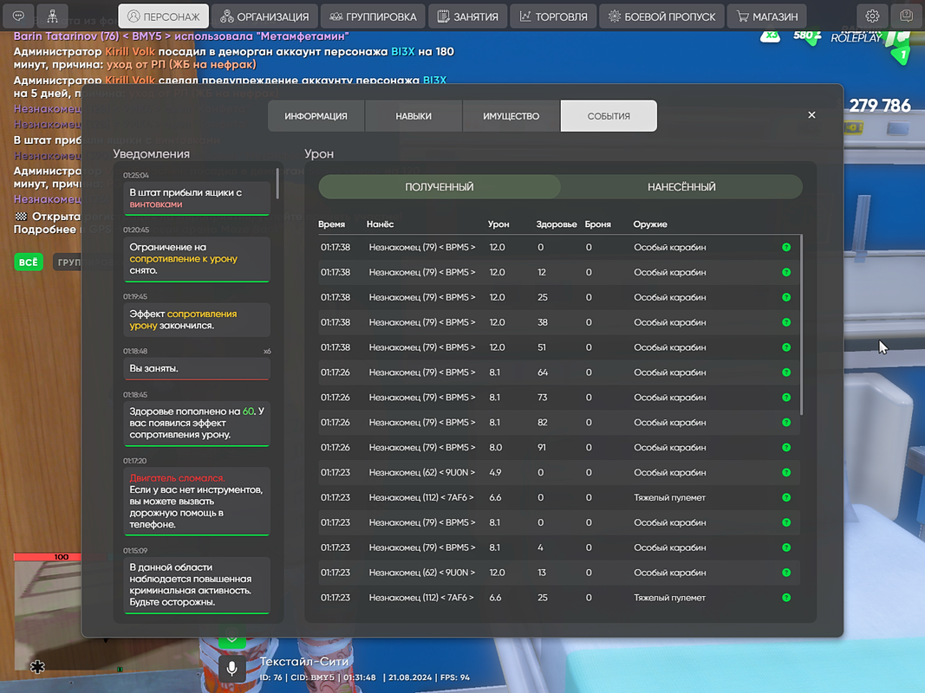Click the Текстайл-Сити location label
Screen dimensions: 925x693
click(x=303, y=662)
